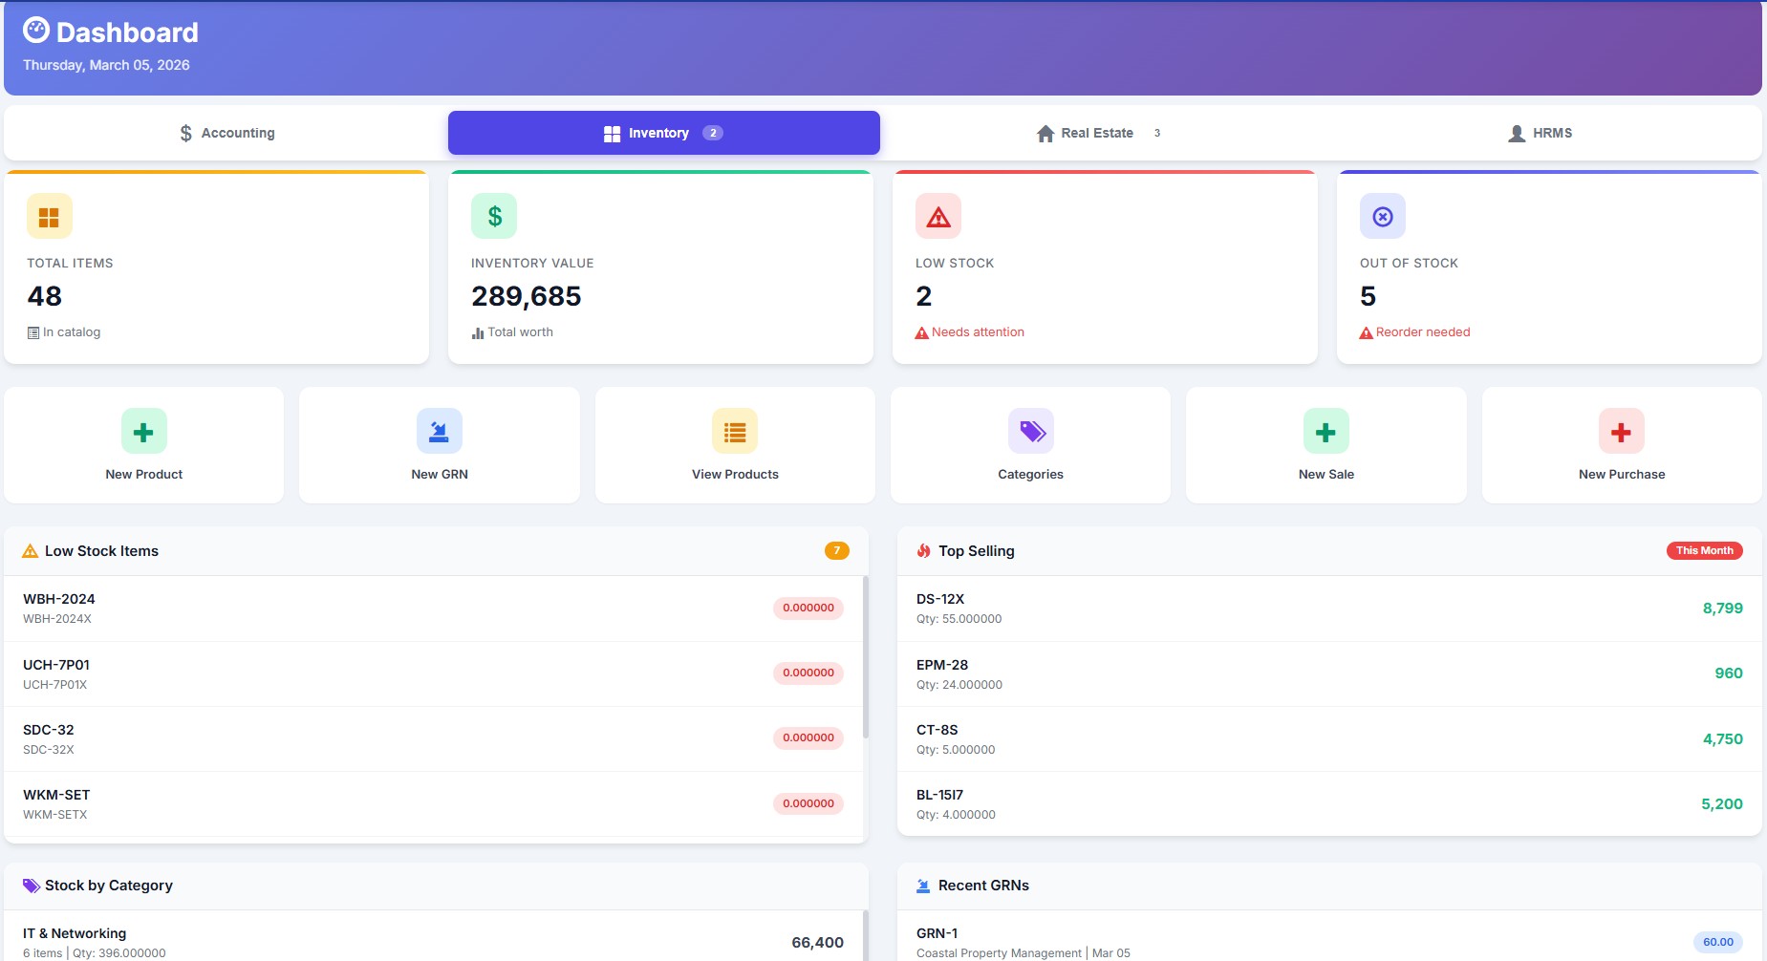This screenshot has height=961, width=1767.
Task: Switch to the Accounting tab
Action: coord(226,133)
